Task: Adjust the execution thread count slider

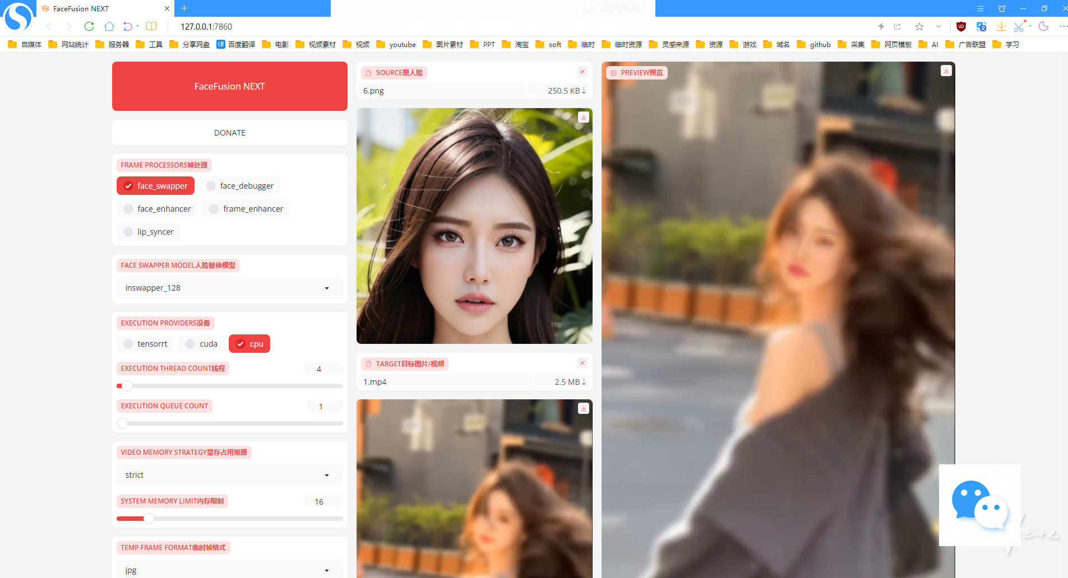Action: point(230,386)
